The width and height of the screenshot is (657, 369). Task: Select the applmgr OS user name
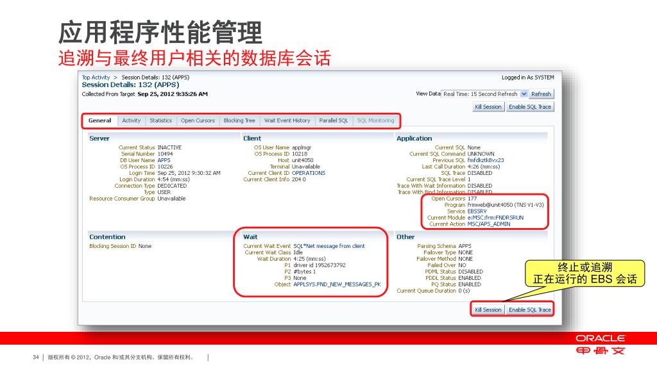pos(302,148)
